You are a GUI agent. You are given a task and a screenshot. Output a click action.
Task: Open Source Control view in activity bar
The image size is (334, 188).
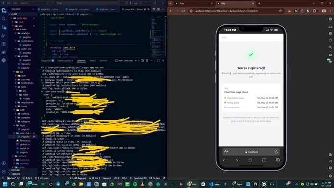[3, 27]
